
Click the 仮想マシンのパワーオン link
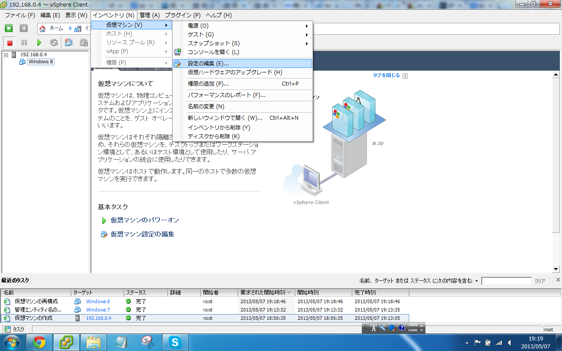(145, 220)
